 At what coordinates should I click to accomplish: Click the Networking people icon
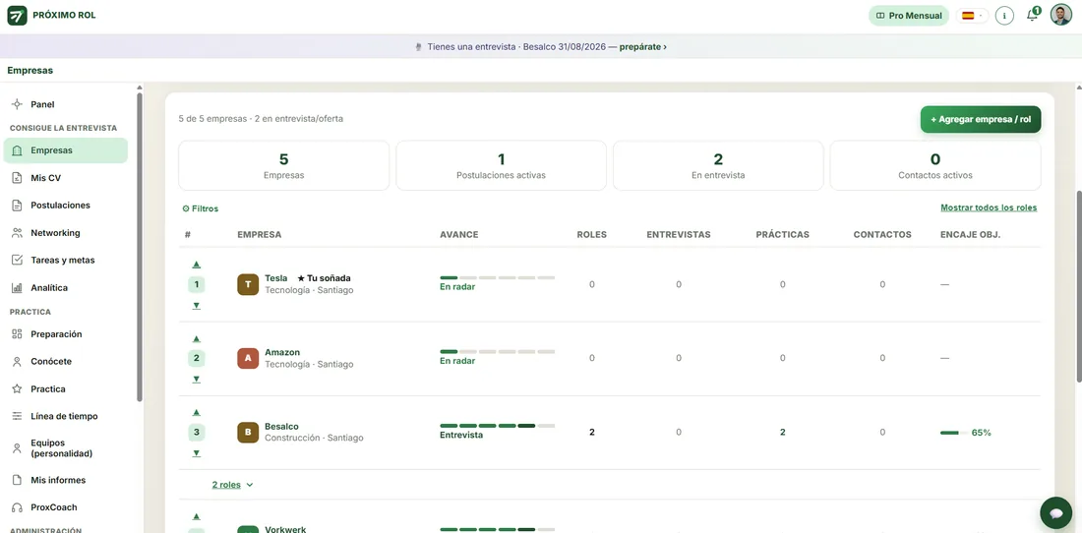click(x=18, y=233)
